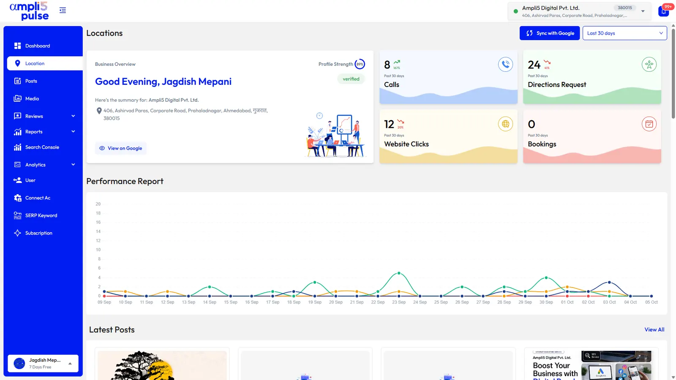Click the 03 Oct dark blue data point
676x380 pixels.
pos(609,282)
